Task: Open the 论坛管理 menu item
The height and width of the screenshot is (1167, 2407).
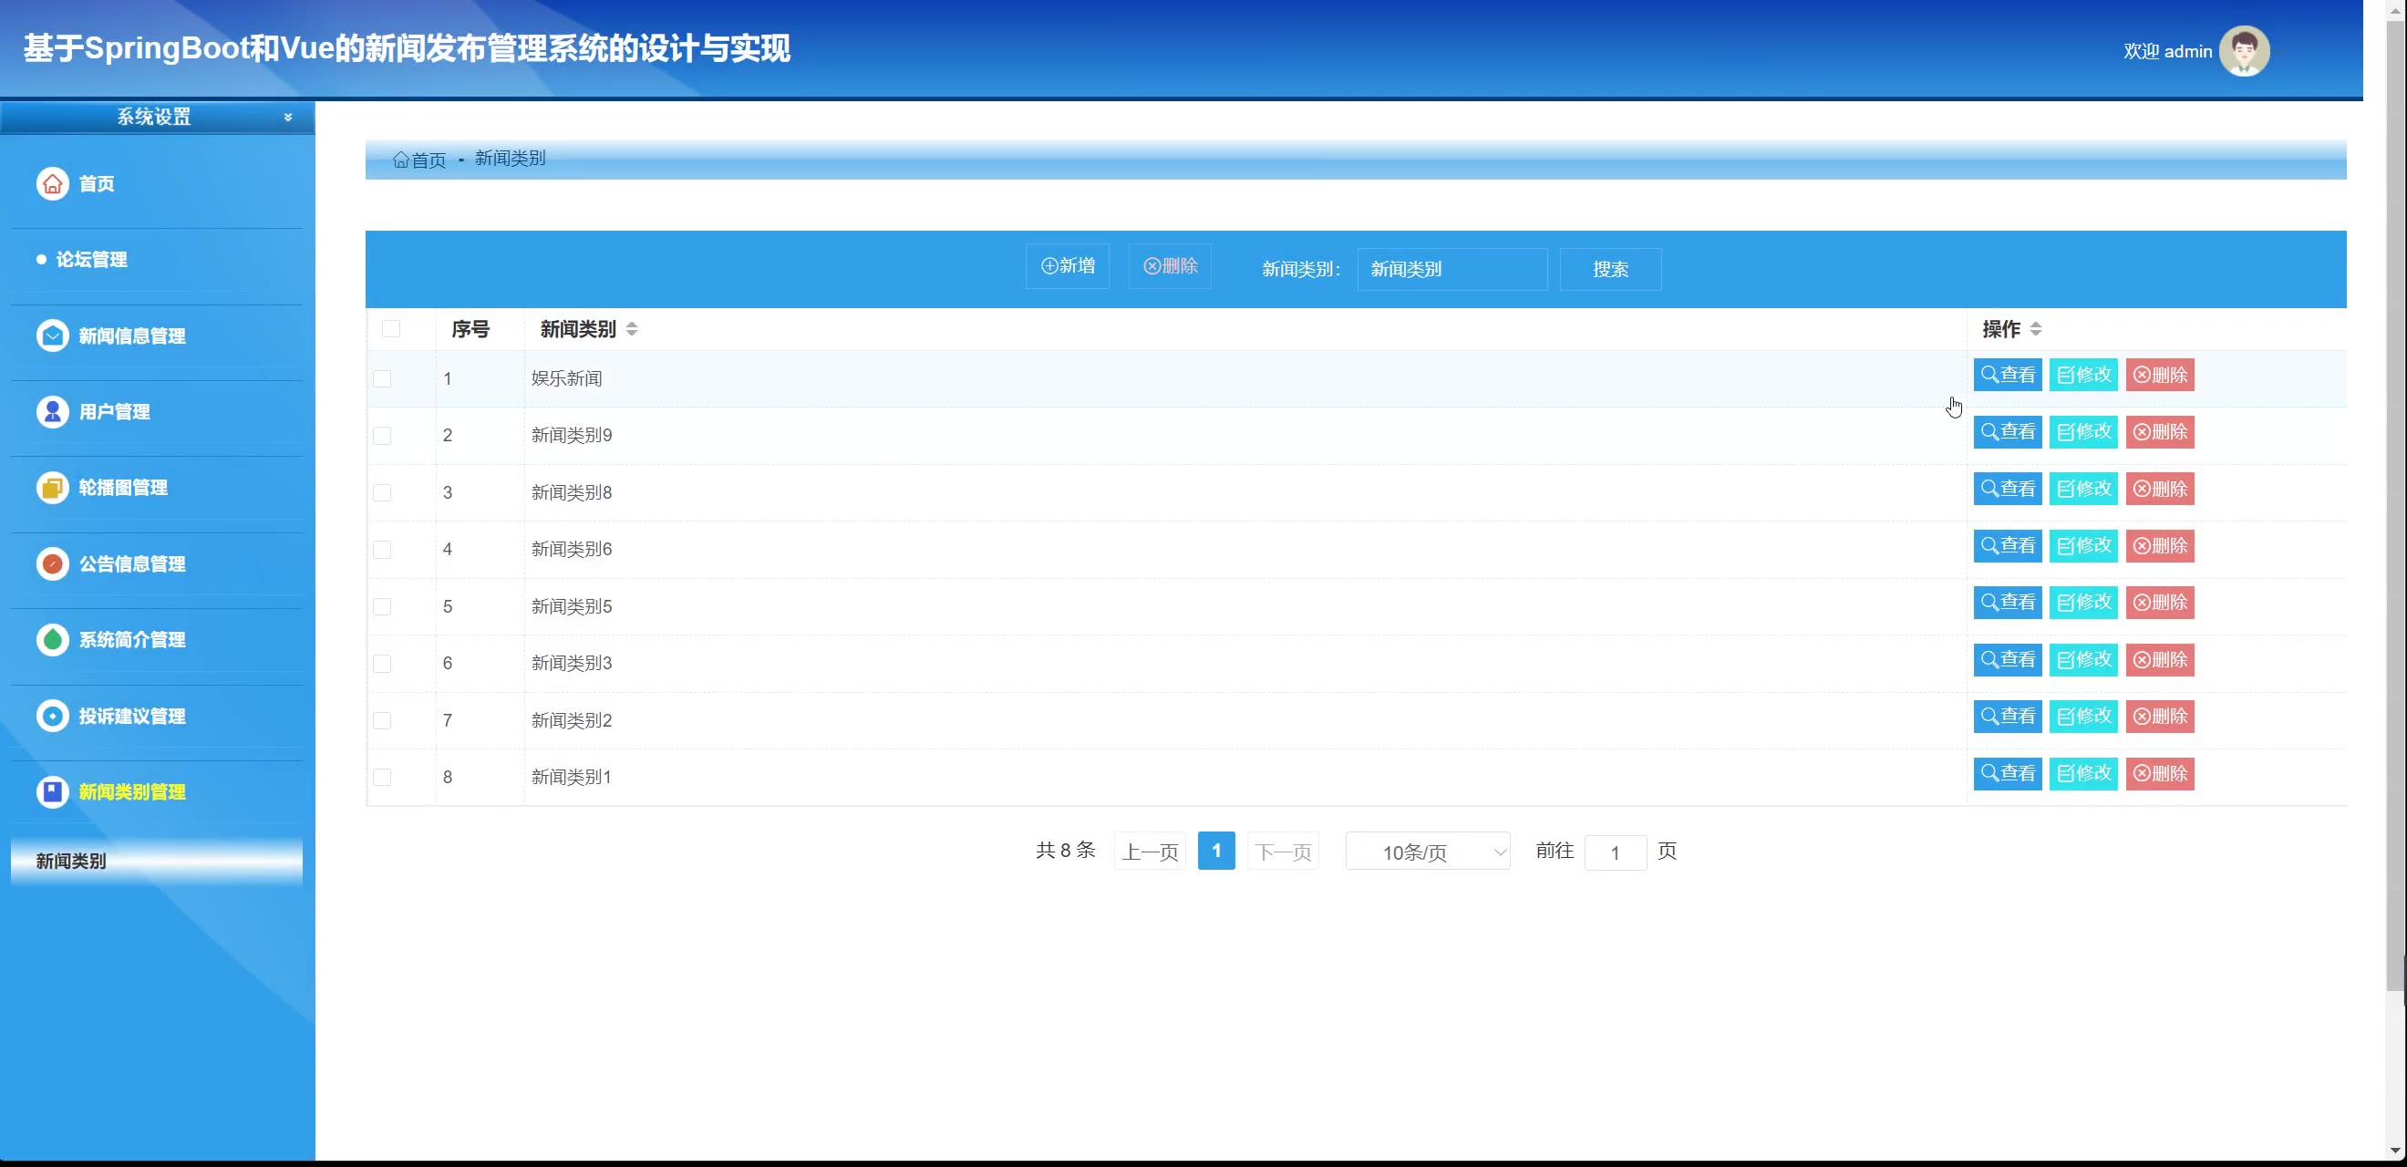Action: click(x=91, y=260)
